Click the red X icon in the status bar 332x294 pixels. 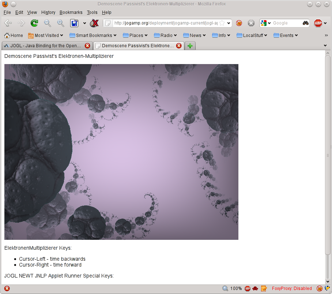tap(7, 288)
